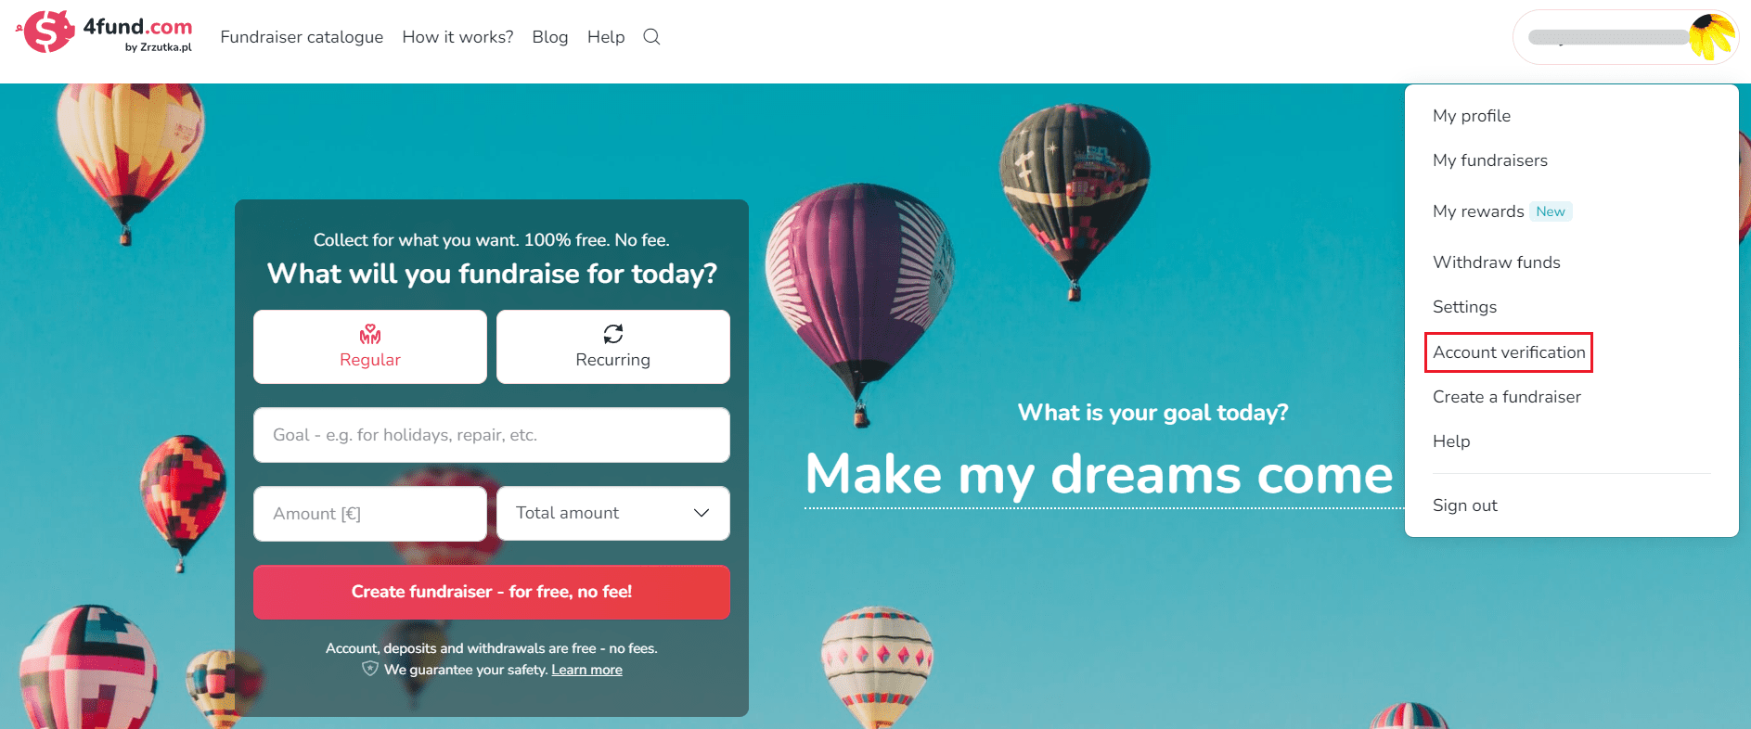
Task: Open My rewards menu entry
Action: (1478, 211)
